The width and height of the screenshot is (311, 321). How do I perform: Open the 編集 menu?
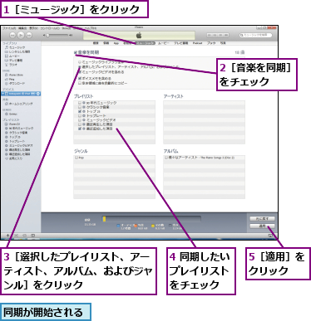pyautogui.click(x=22, y=28)
